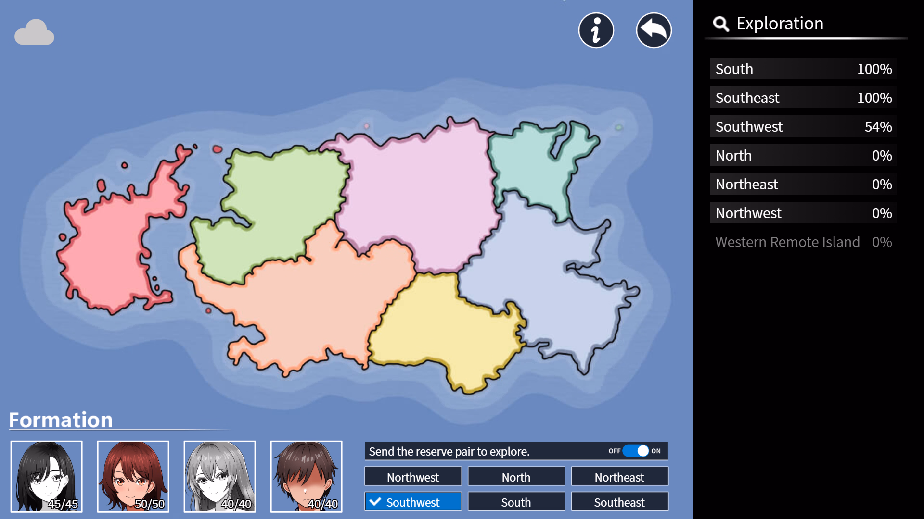Image resolution: width=924 pixels, height=519 pixels.
Task: Select gray-haired girl portrait 40/40
Action: [220, 476]
